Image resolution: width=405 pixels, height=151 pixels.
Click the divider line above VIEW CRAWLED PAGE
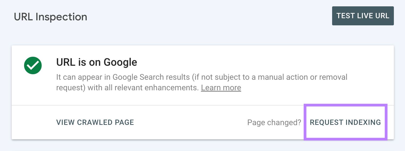(x=159, y=105)
